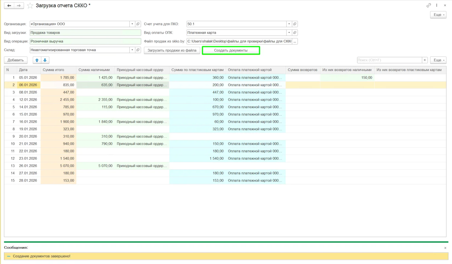Expand the Вид оплаты ОПК dropdown

[289, 33]
